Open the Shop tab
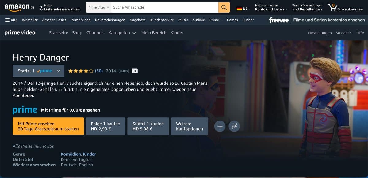 tap(77, 33)
